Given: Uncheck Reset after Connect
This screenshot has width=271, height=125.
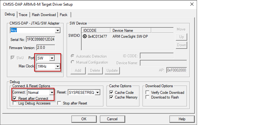Looking at the screenshot, I should point(15,99).
